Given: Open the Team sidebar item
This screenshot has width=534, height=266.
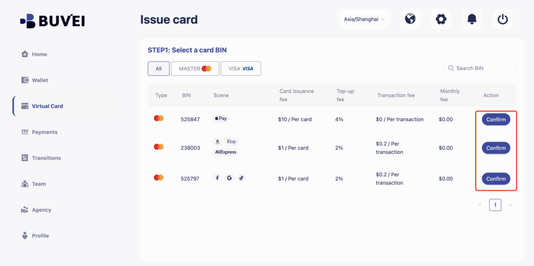Looking at the screenshot, I should tap(39, 184).
